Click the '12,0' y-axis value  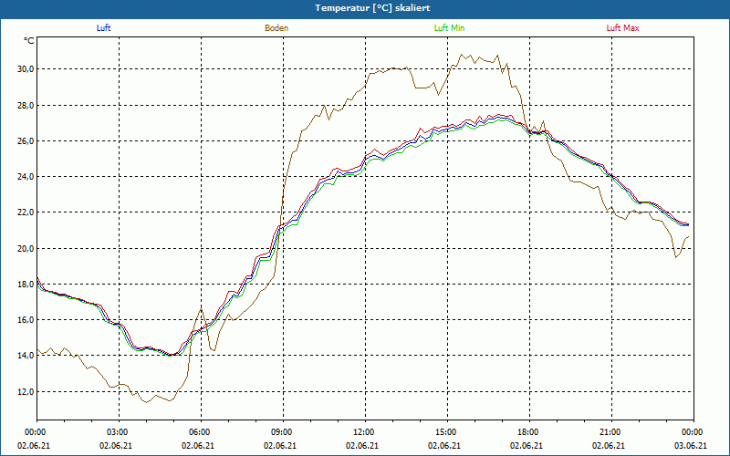click(x=26, y=392)
